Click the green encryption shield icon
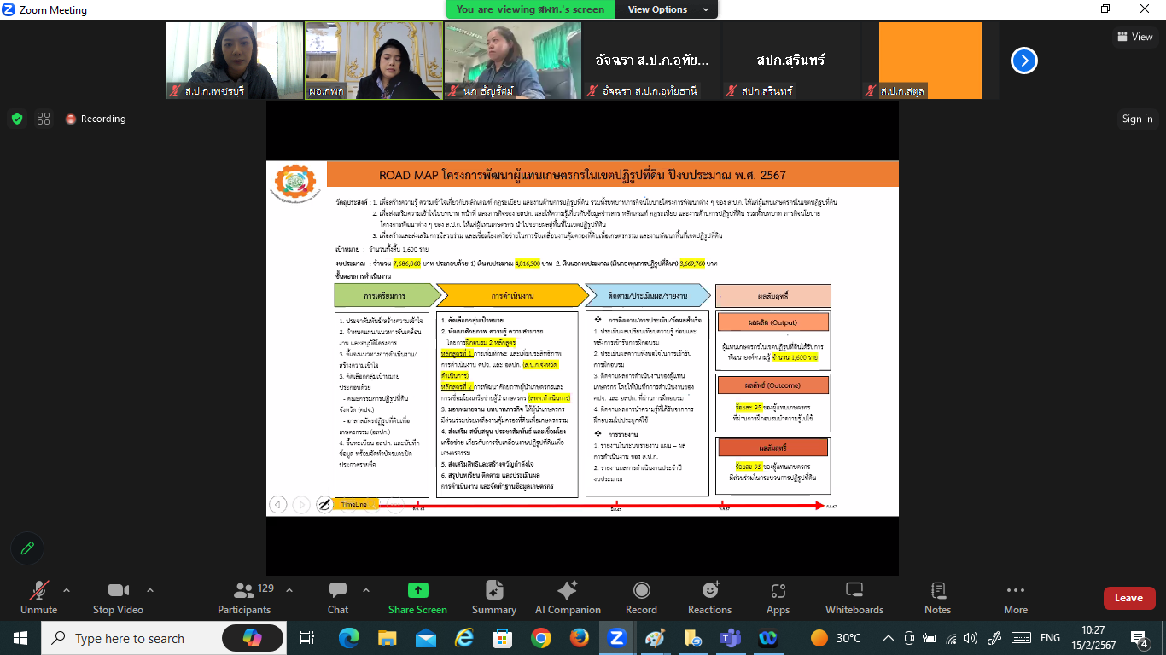Viewport: 1166px width, 655px height. click(17, 119)
